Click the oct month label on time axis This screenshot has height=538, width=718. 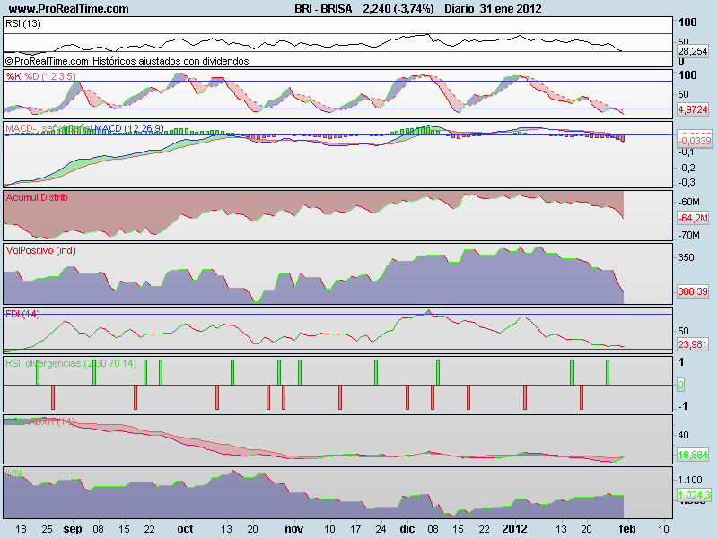coord(185,529)
